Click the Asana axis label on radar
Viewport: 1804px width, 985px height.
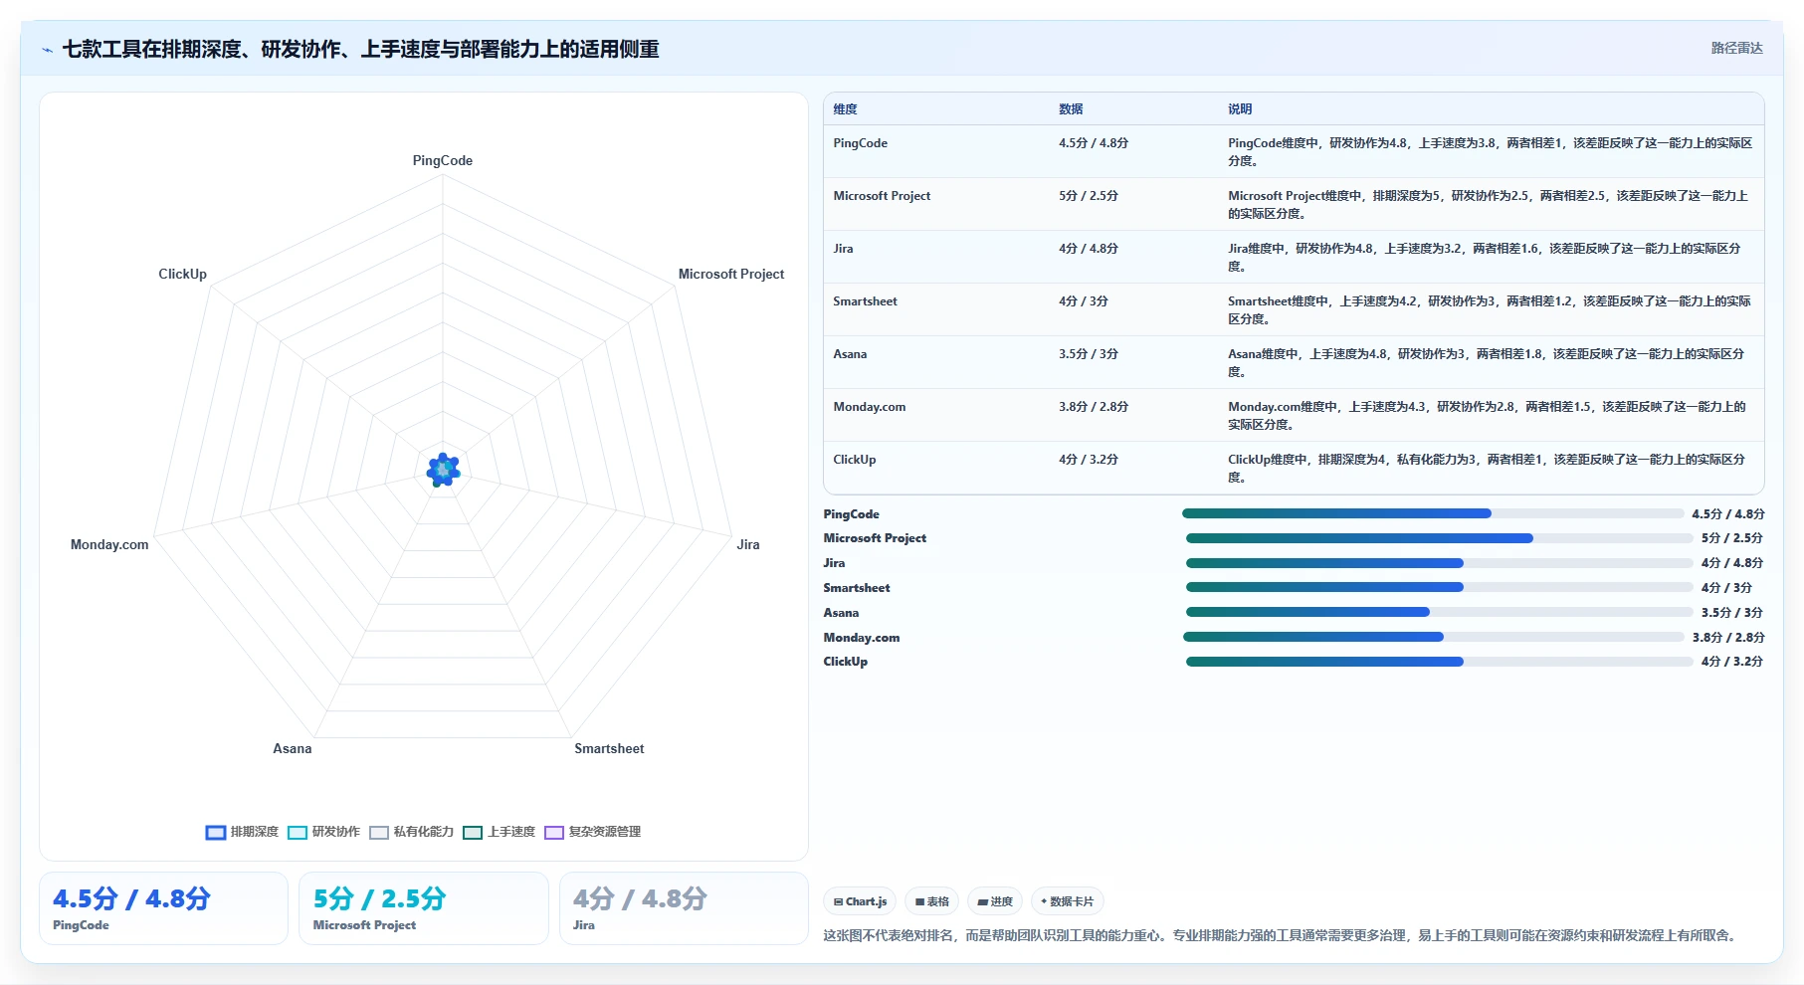coord(293,748)
